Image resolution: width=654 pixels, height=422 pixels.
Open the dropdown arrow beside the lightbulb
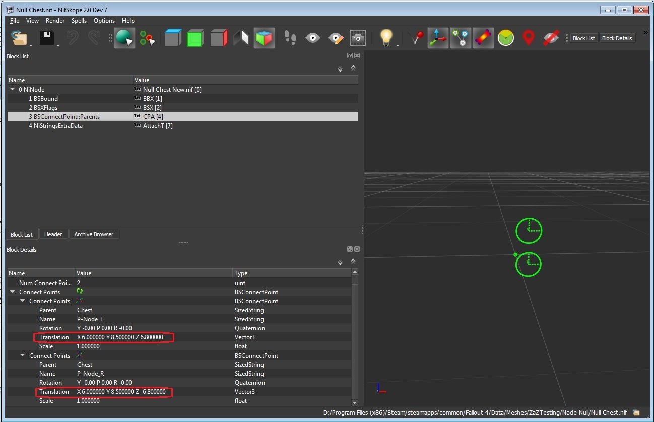click(x=398, y=45)
